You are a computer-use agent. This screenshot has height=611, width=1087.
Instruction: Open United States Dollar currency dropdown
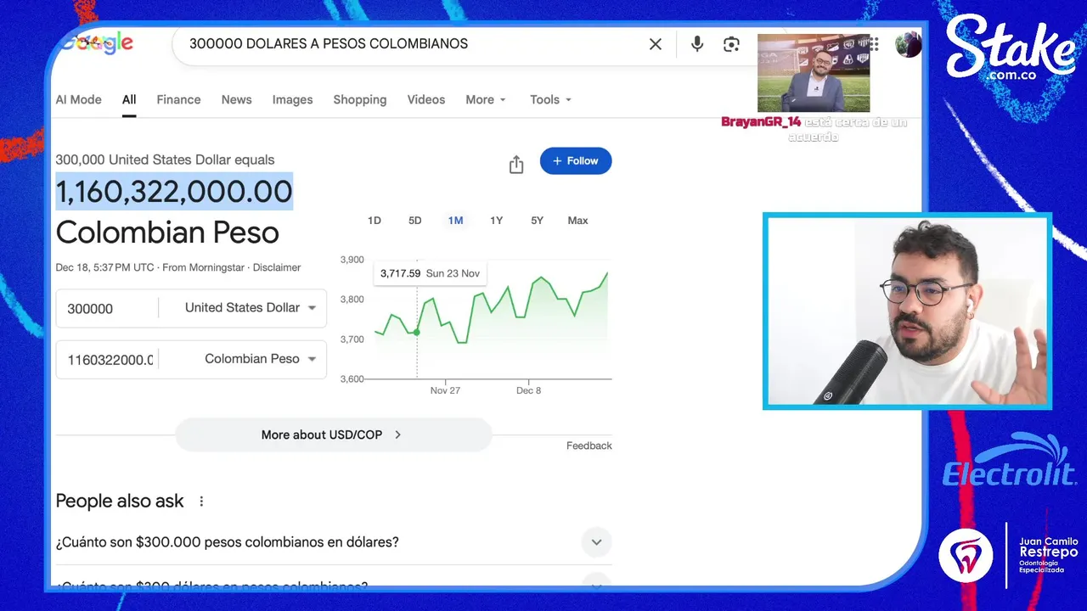tap(251, 308)
